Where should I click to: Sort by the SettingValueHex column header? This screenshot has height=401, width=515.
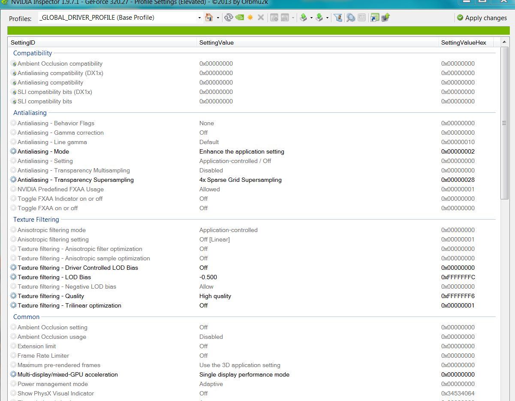(466, 42)
